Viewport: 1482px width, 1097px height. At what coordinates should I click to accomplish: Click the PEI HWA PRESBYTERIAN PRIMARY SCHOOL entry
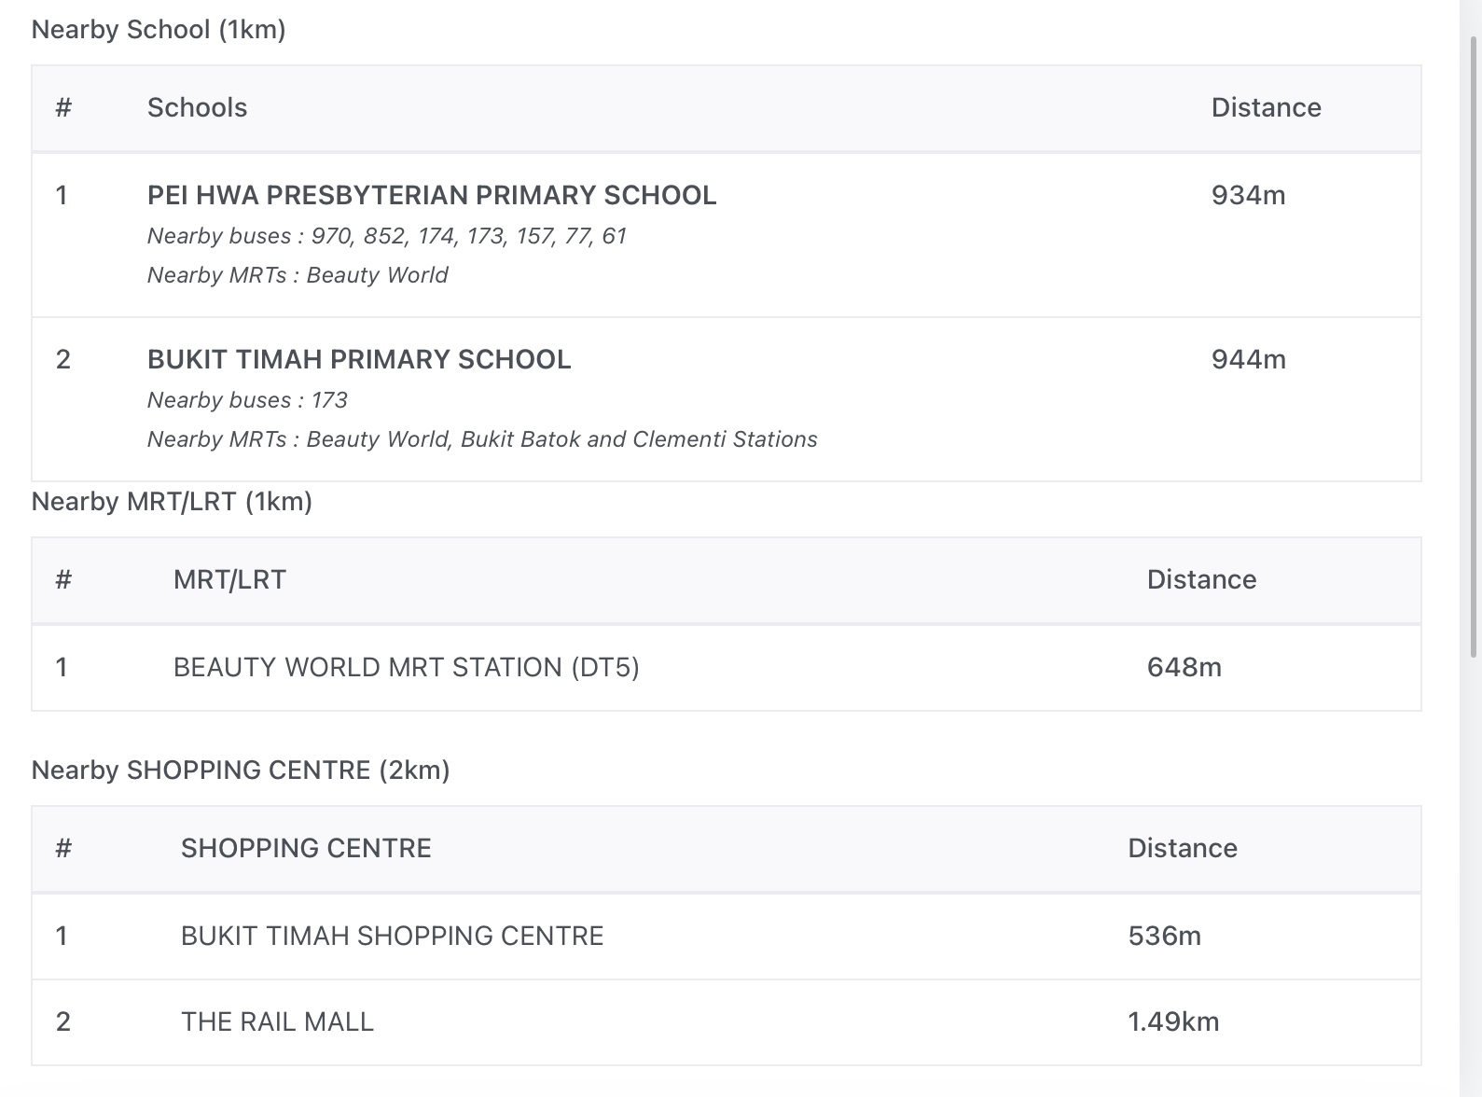coord(432,195)
